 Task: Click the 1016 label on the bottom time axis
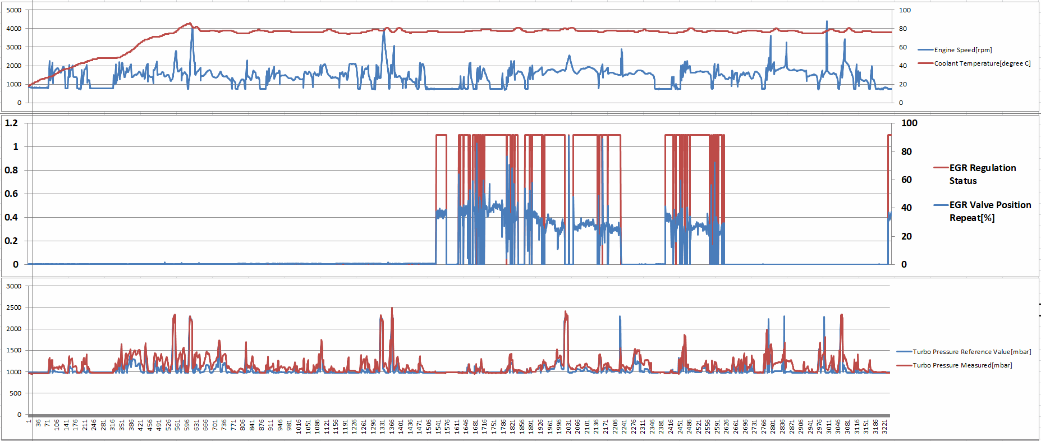click(299, 426)
